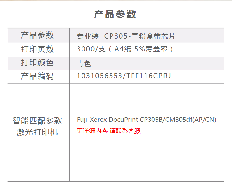Viewport: 232px width, 193px height.
Task: Click the 请联系客服 red text
Action: click(125, 131)
